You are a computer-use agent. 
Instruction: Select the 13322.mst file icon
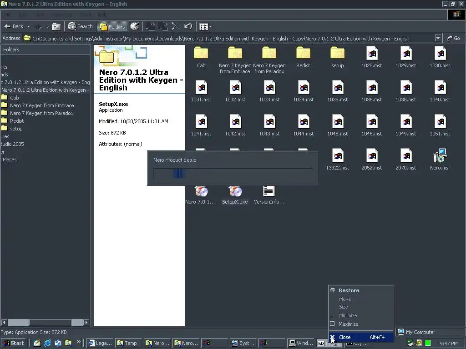(x=338, y=156)
